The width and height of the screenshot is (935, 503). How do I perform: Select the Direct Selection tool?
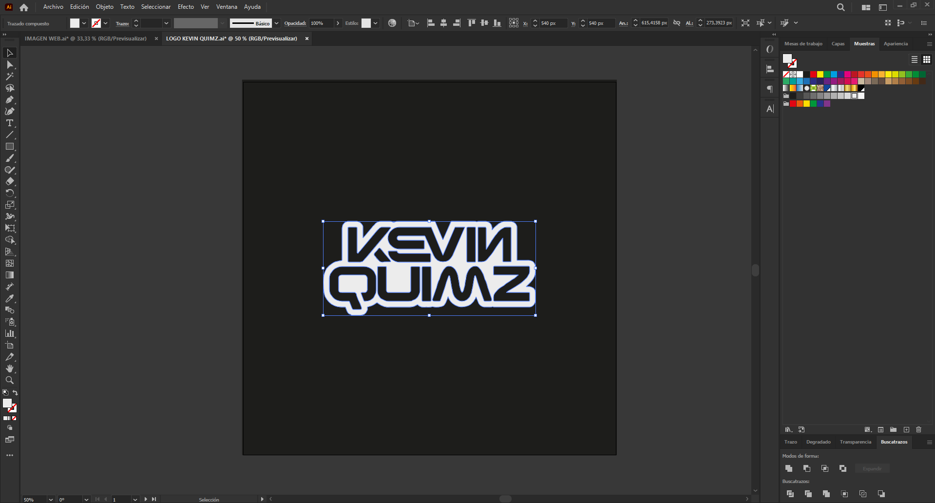coord(9,65)
